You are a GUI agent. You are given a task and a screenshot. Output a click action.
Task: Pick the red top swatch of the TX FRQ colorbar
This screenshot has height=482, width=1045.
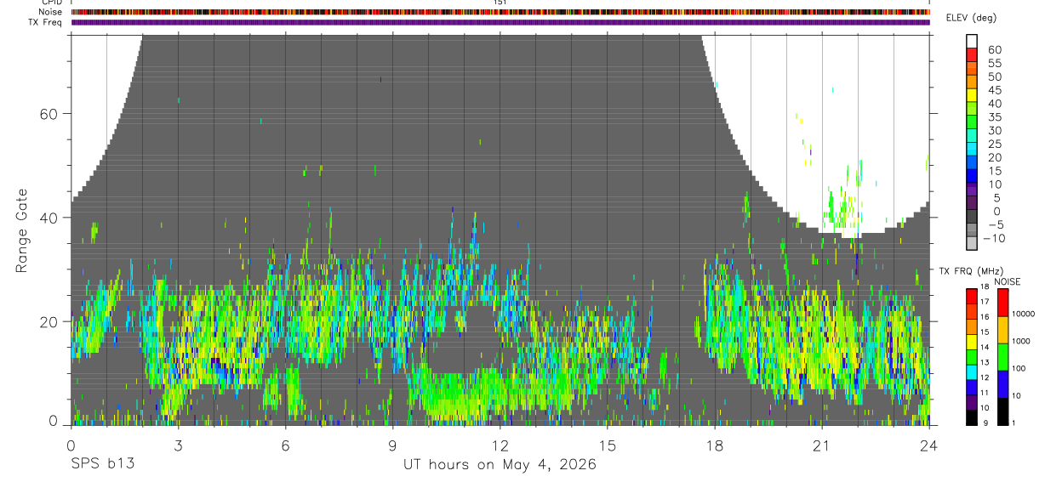click(972, 295)
